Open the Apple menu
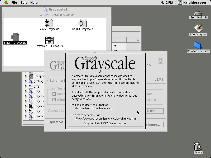The image size is (211, 158). click(x=6, y=3)
